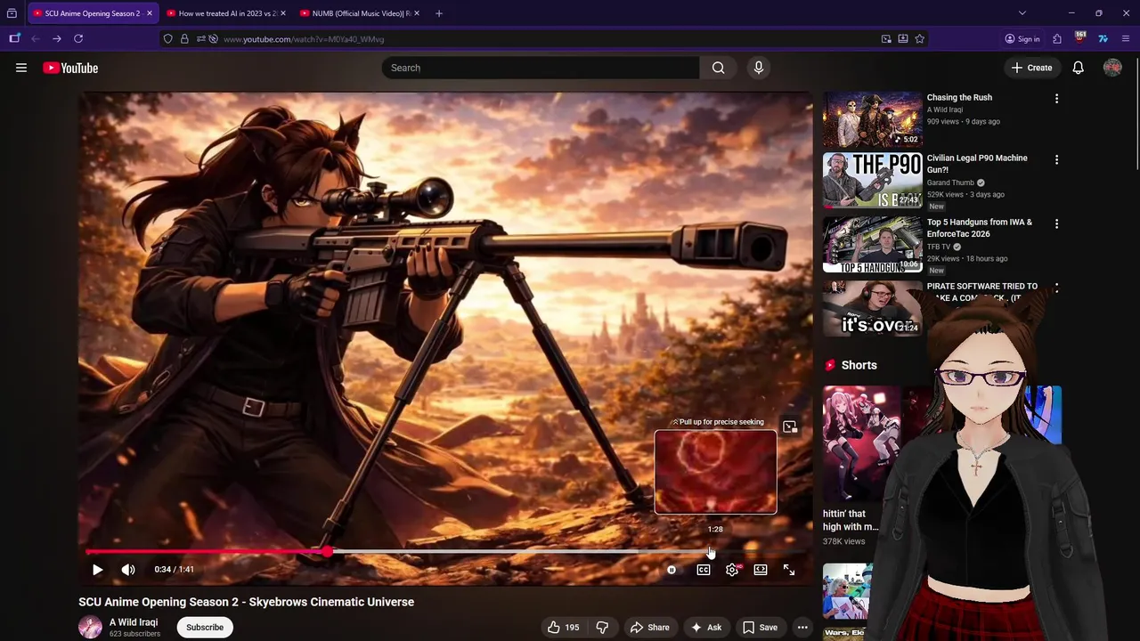Image resolution: width=1140 pixels, height=641 pixels.
Task: Open the list all tabs chevron
Action: point(1022,13)
